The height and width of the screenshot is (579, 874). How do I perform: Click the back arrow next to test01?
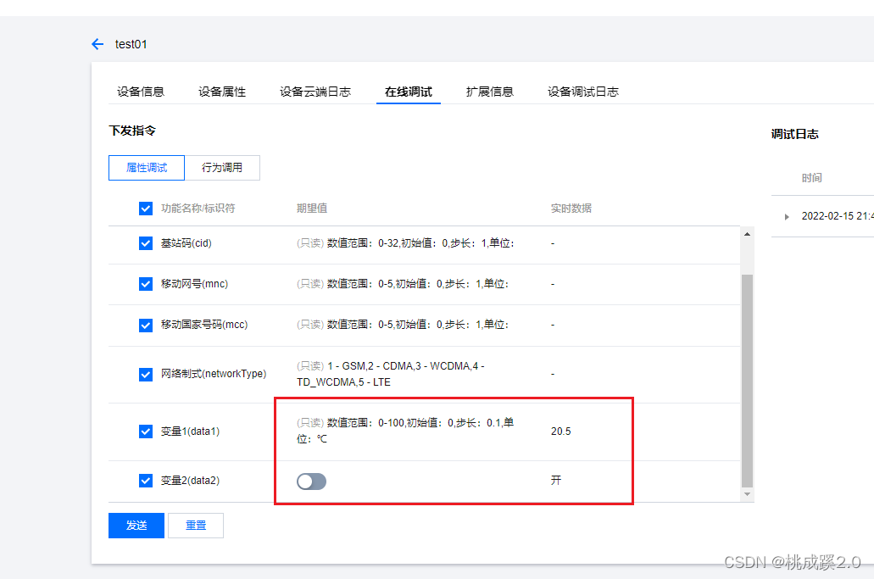(97, 43)
